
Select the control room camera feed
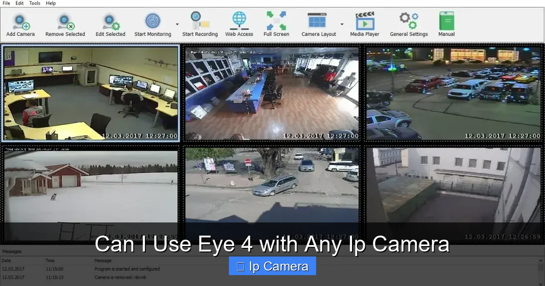pyautogui.click(x=91, y=93)
